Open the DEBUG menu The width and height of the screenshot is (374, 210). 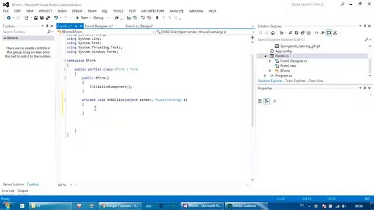[x=77, y=11]
